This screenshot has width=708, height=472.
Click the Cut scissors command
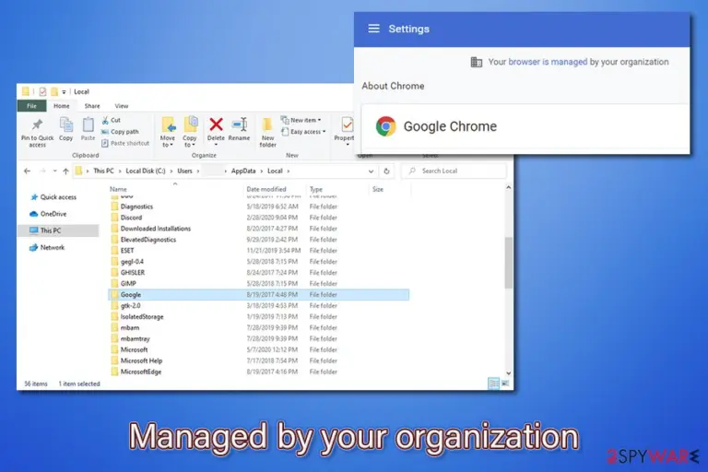111,120
